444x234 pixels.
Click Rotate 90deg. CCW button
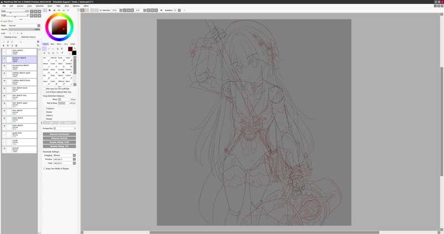click(59, 143)
